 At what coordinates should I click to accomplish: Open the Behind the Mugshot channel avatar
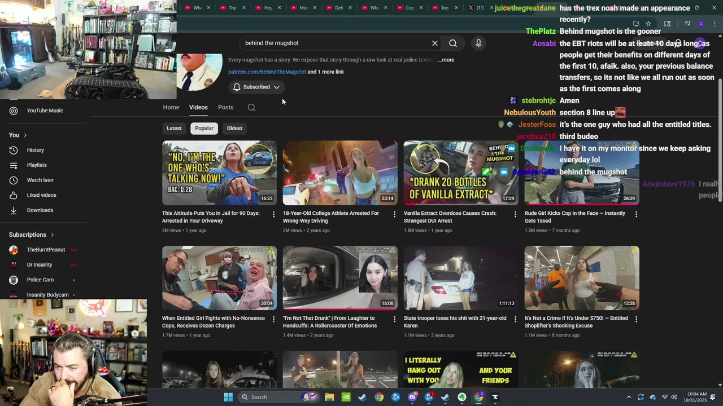[x=199, y=72]
